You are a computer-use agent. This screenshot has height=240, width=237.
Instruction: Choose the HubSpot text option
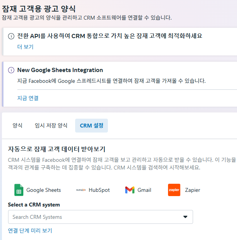[99, 190]
